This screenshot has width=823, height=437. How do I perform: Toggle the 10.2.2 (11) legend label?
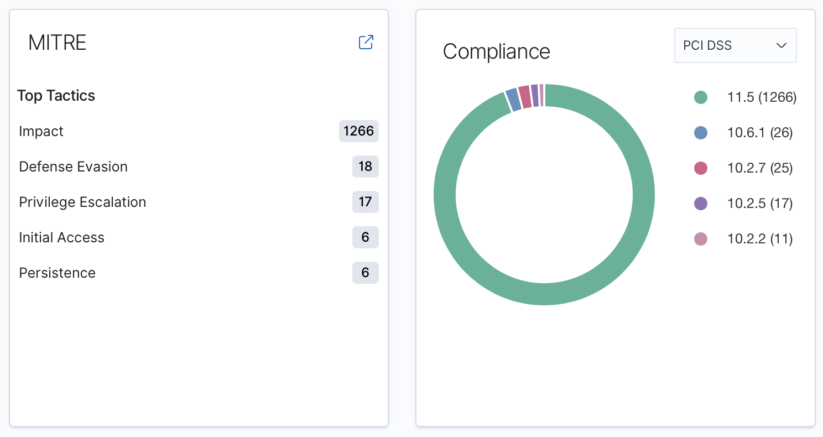(760, 239)
